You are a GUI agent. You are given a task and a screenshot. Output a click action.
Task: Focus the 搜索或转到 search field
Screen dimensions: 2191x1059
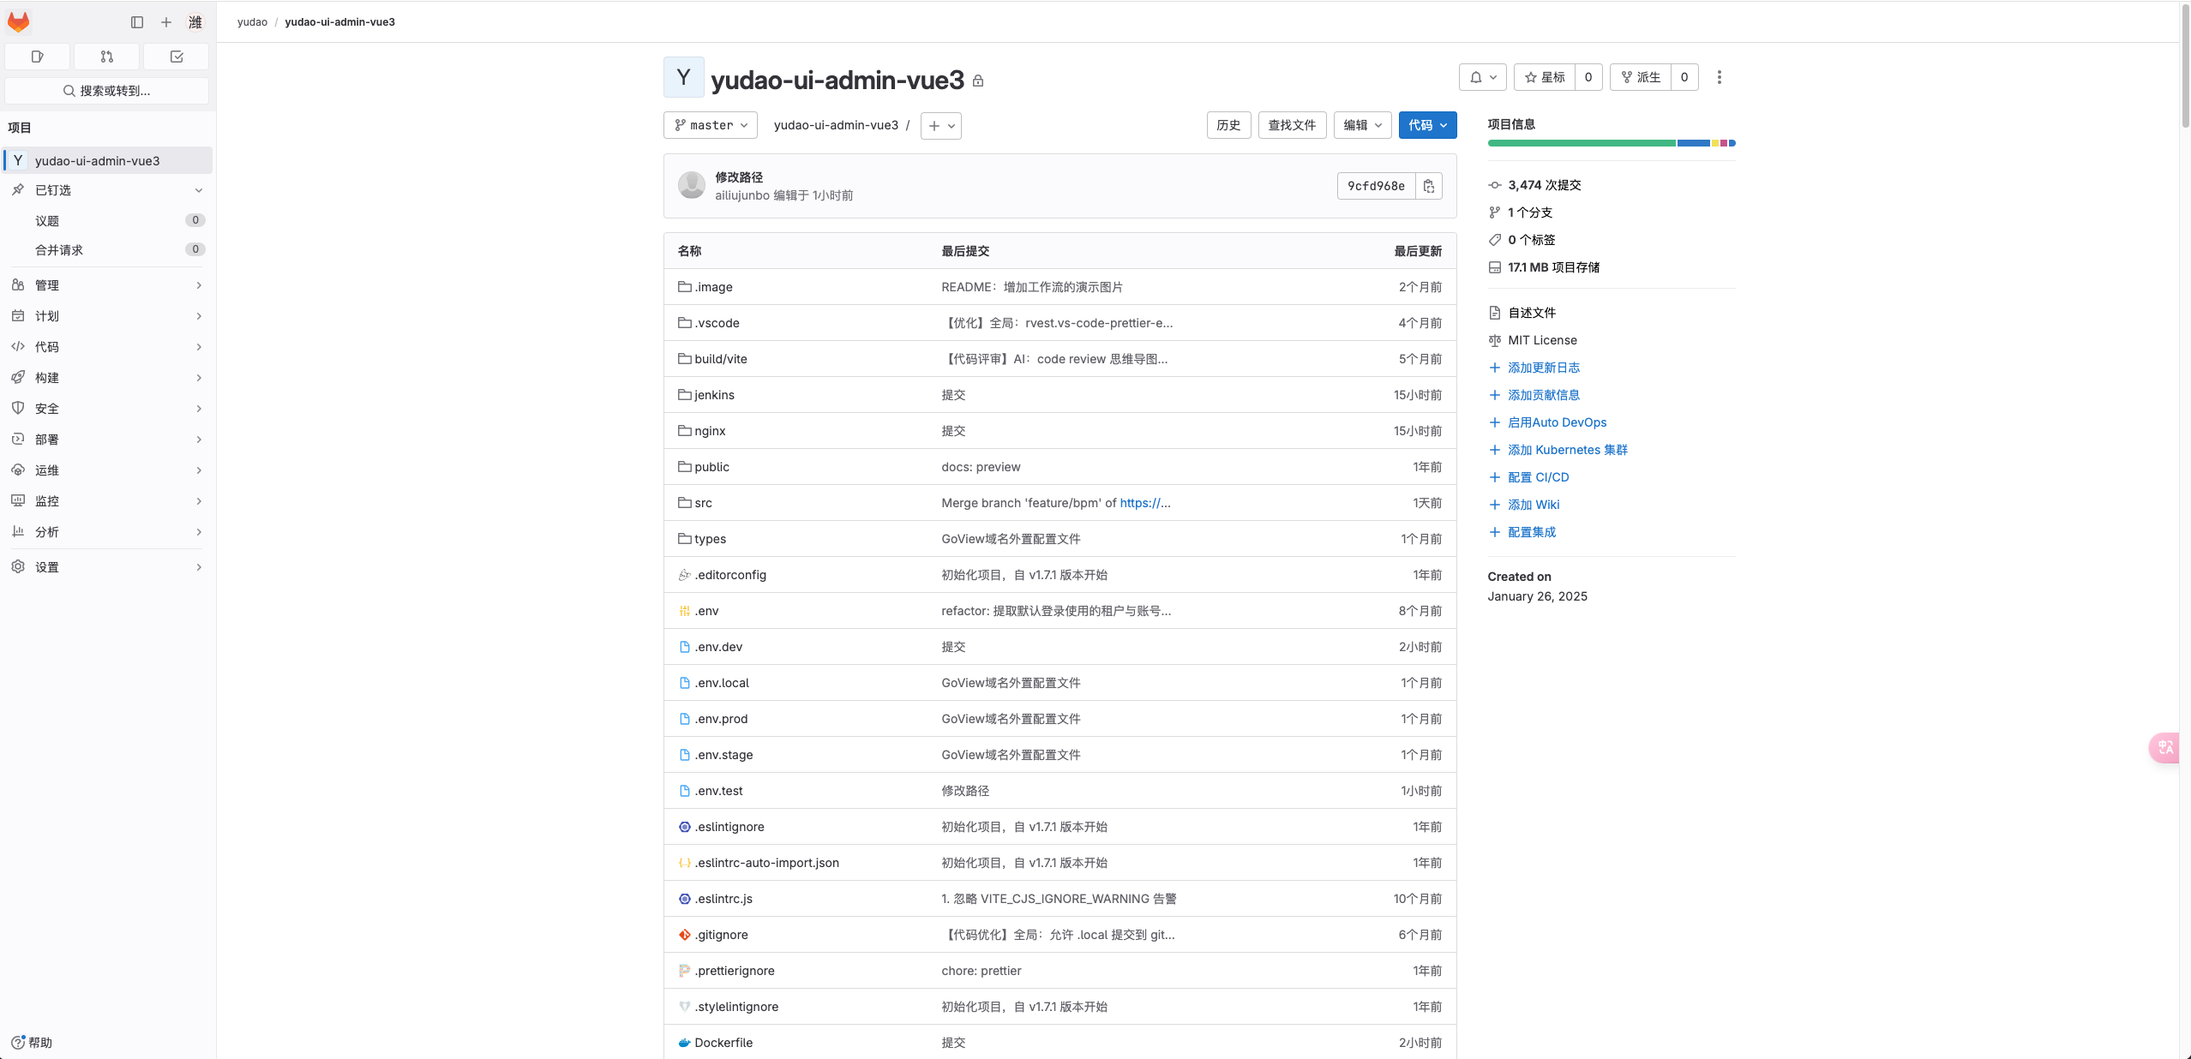(107, 91)
